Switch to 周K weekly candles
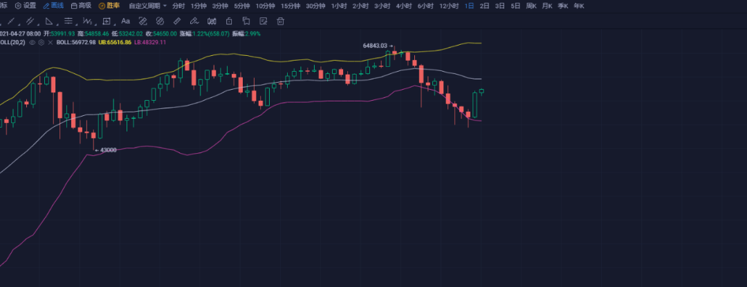Image resolution: width=747 pixels, height=287 pixels. [x=531, y=6]
